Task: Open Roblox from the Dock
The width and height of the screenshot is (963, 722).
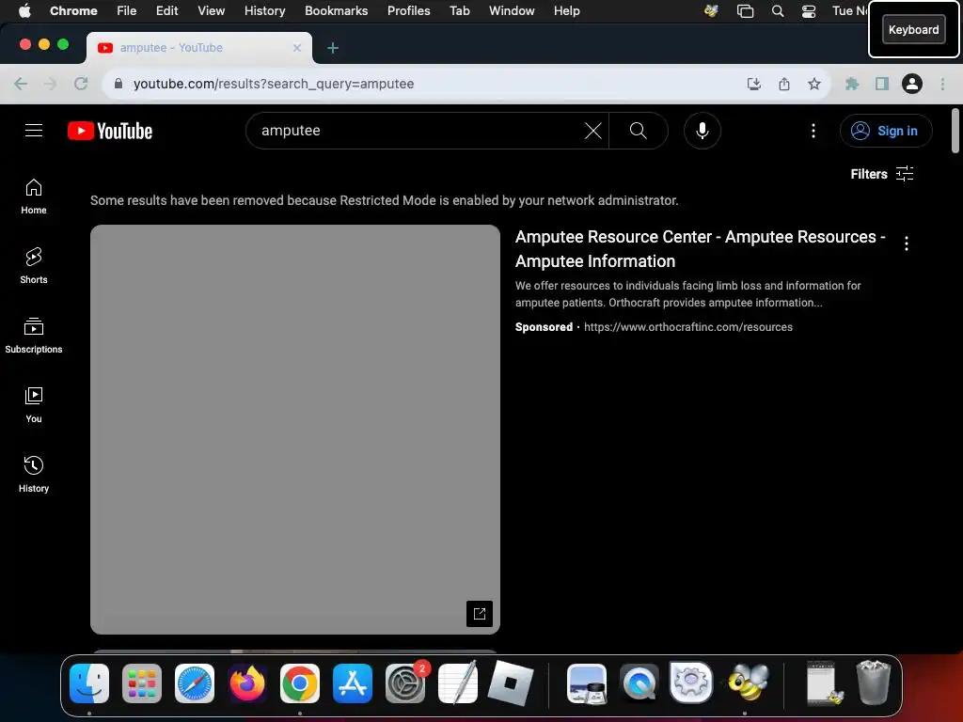Action: 511,683
